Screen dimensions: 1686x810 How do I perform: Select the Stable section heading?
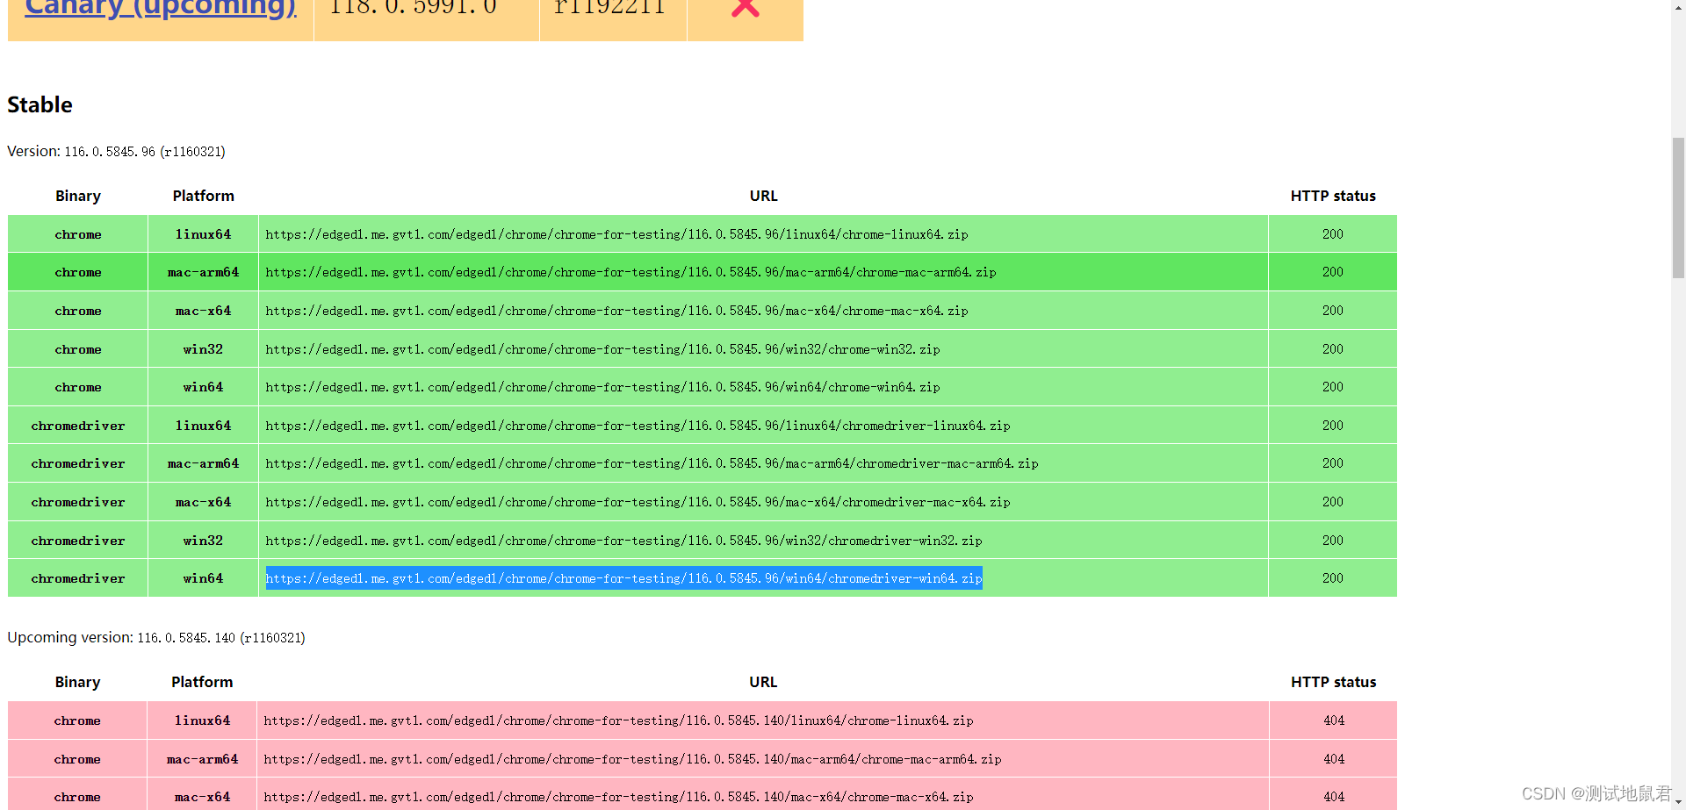click(40, 104)
